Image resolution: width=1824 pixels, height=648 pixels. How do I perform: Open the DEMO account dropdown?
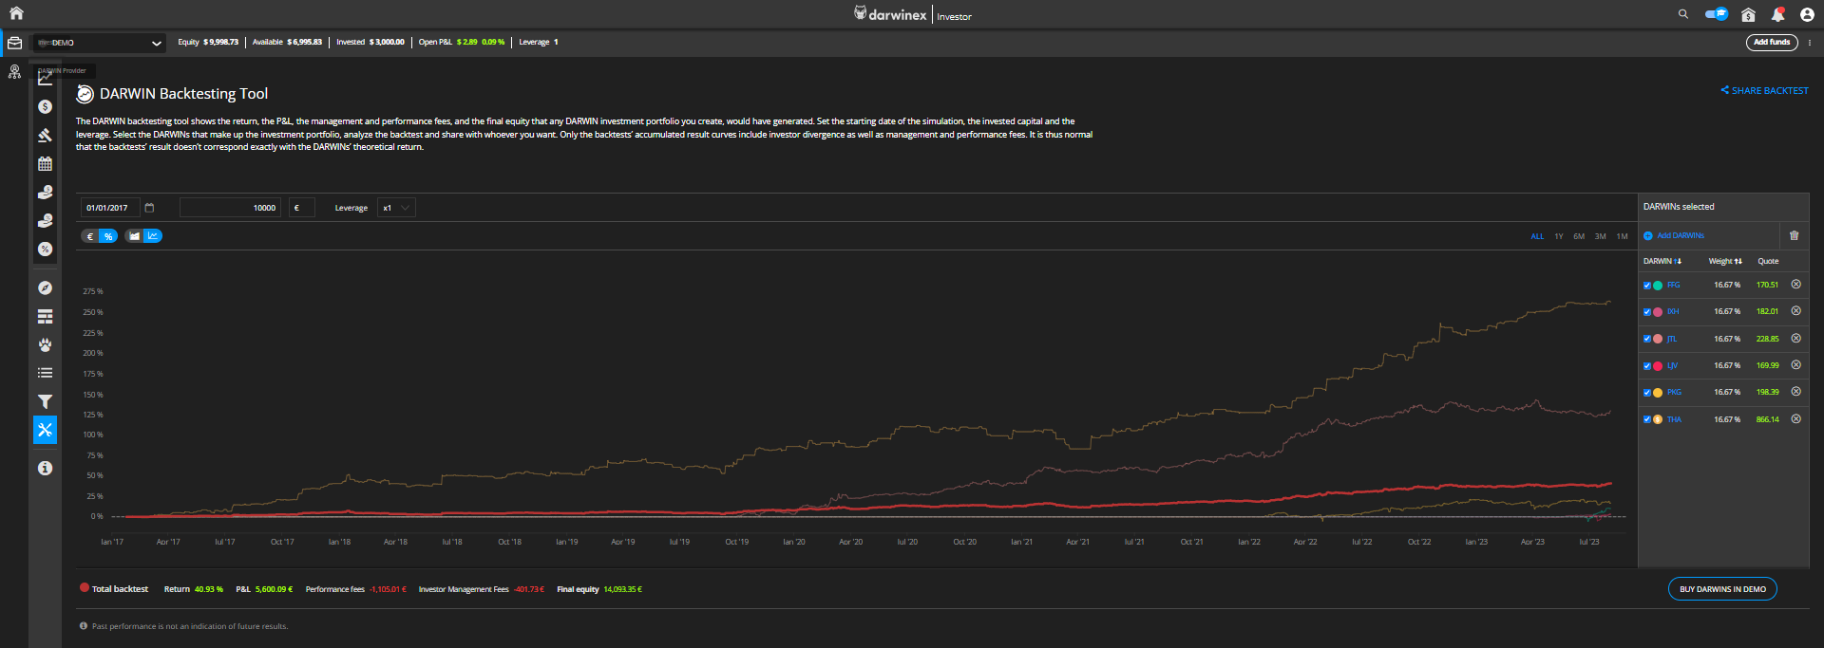point(99,43)
